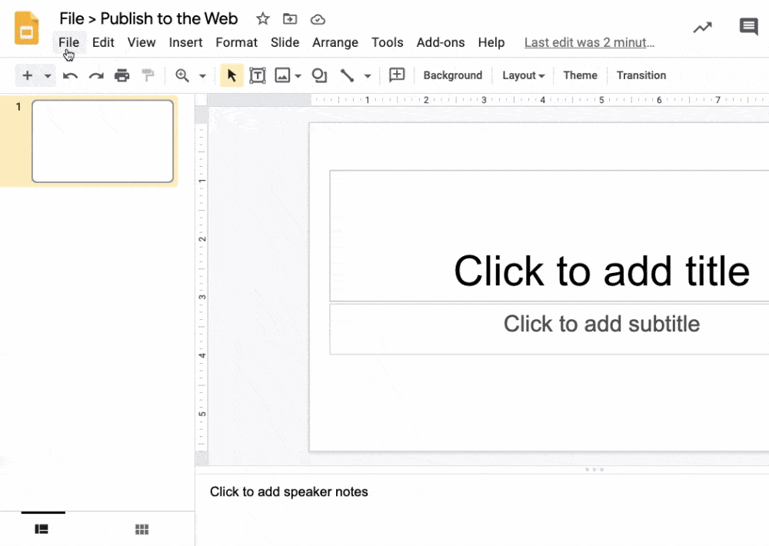Switch to filmstrip view
This screenshot has width=769, height=546.
(x=42, y=529)
